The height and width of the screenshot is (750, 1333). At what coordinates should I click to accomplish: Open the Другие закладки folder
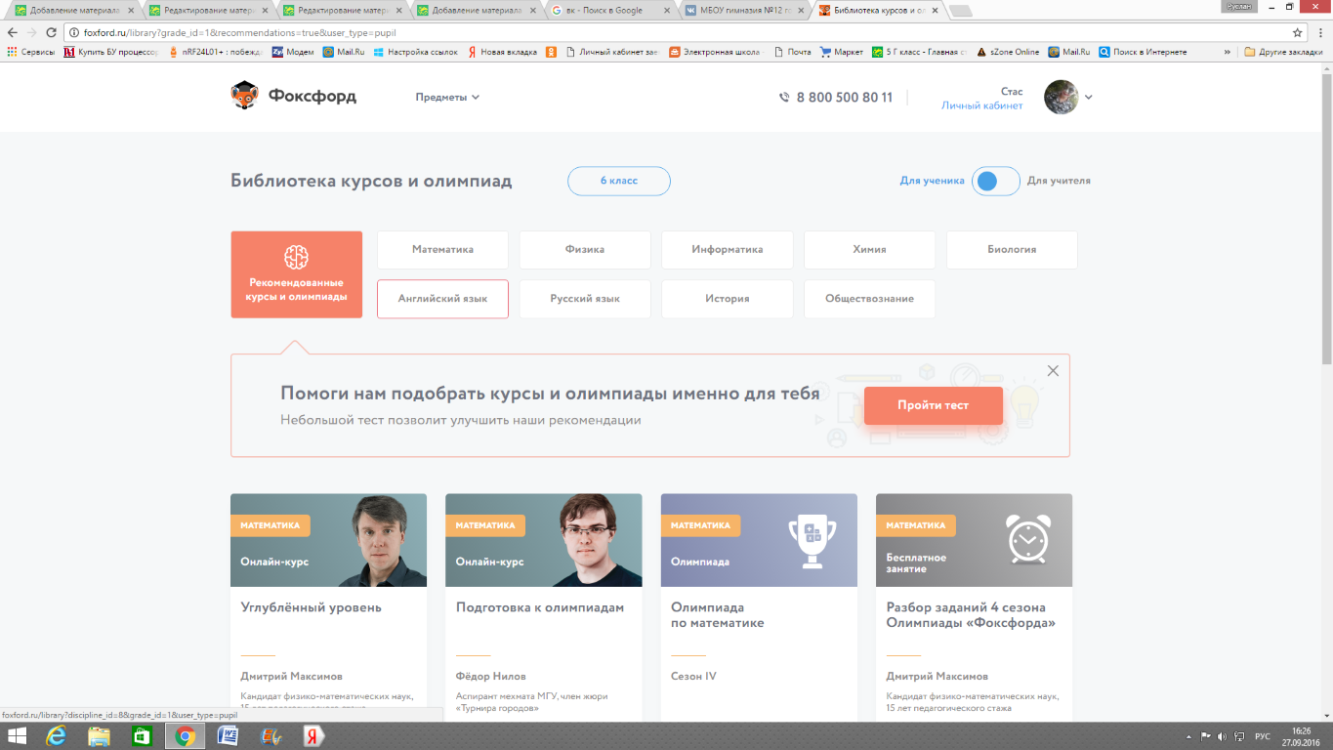pyautogui.click(x=1282, y=52)
